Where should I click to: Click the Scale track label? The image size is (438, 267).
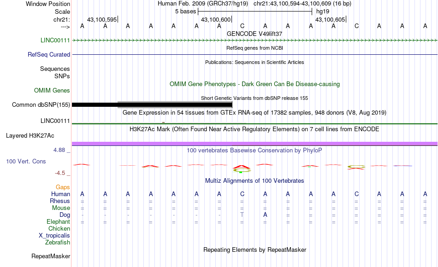(62, 12)
